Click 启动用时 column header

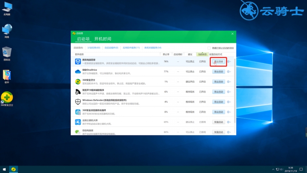point(178,54)
